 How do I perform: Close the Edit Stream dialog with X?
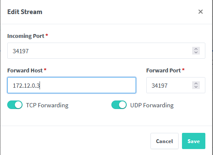pos(201,12)
